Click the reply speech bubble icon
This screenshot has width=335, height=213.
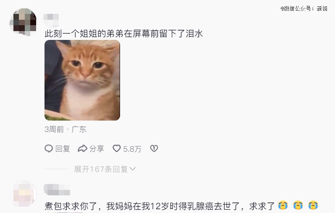[x=49, y=148]
